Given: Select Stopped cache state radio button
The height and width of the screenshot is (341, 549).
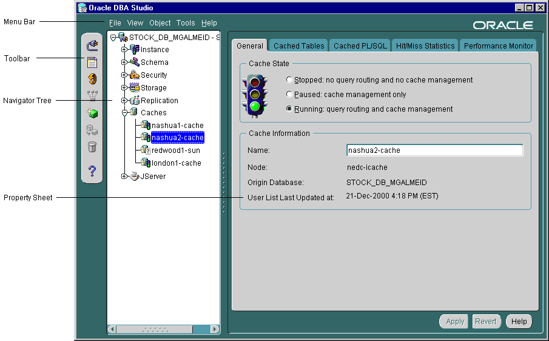Looking at the screenshot, I should (x=289, y=80).
